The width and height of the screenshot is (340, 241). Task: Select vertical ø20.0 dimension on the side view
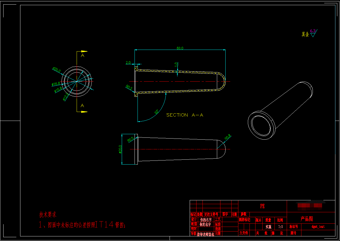(120, 149)
